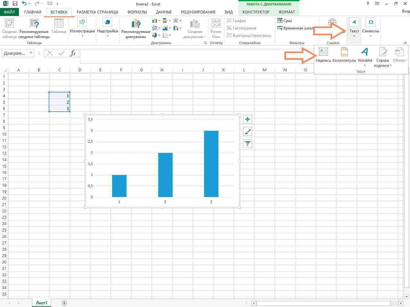410x307 pixels.
Task: Open the Chart Styles brush button
Action: click(x=247, y=131)
